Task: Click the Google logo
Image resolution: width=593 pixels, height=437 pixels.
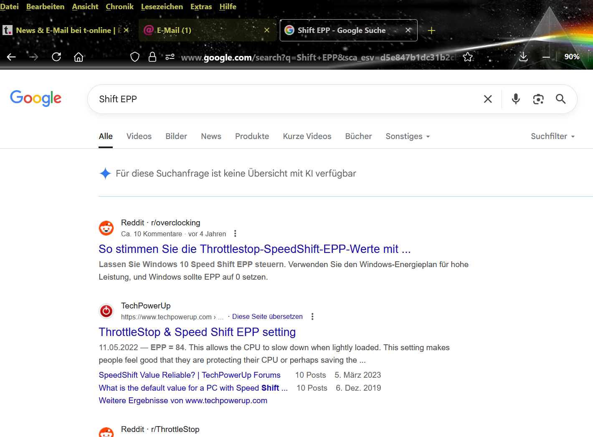Action: (x=36, y=99)
